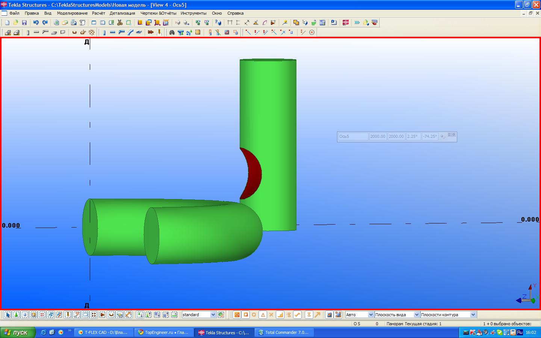Click the Redo arrow icon
This screenshot has height=338, width=541.
[x=45, y=23]
